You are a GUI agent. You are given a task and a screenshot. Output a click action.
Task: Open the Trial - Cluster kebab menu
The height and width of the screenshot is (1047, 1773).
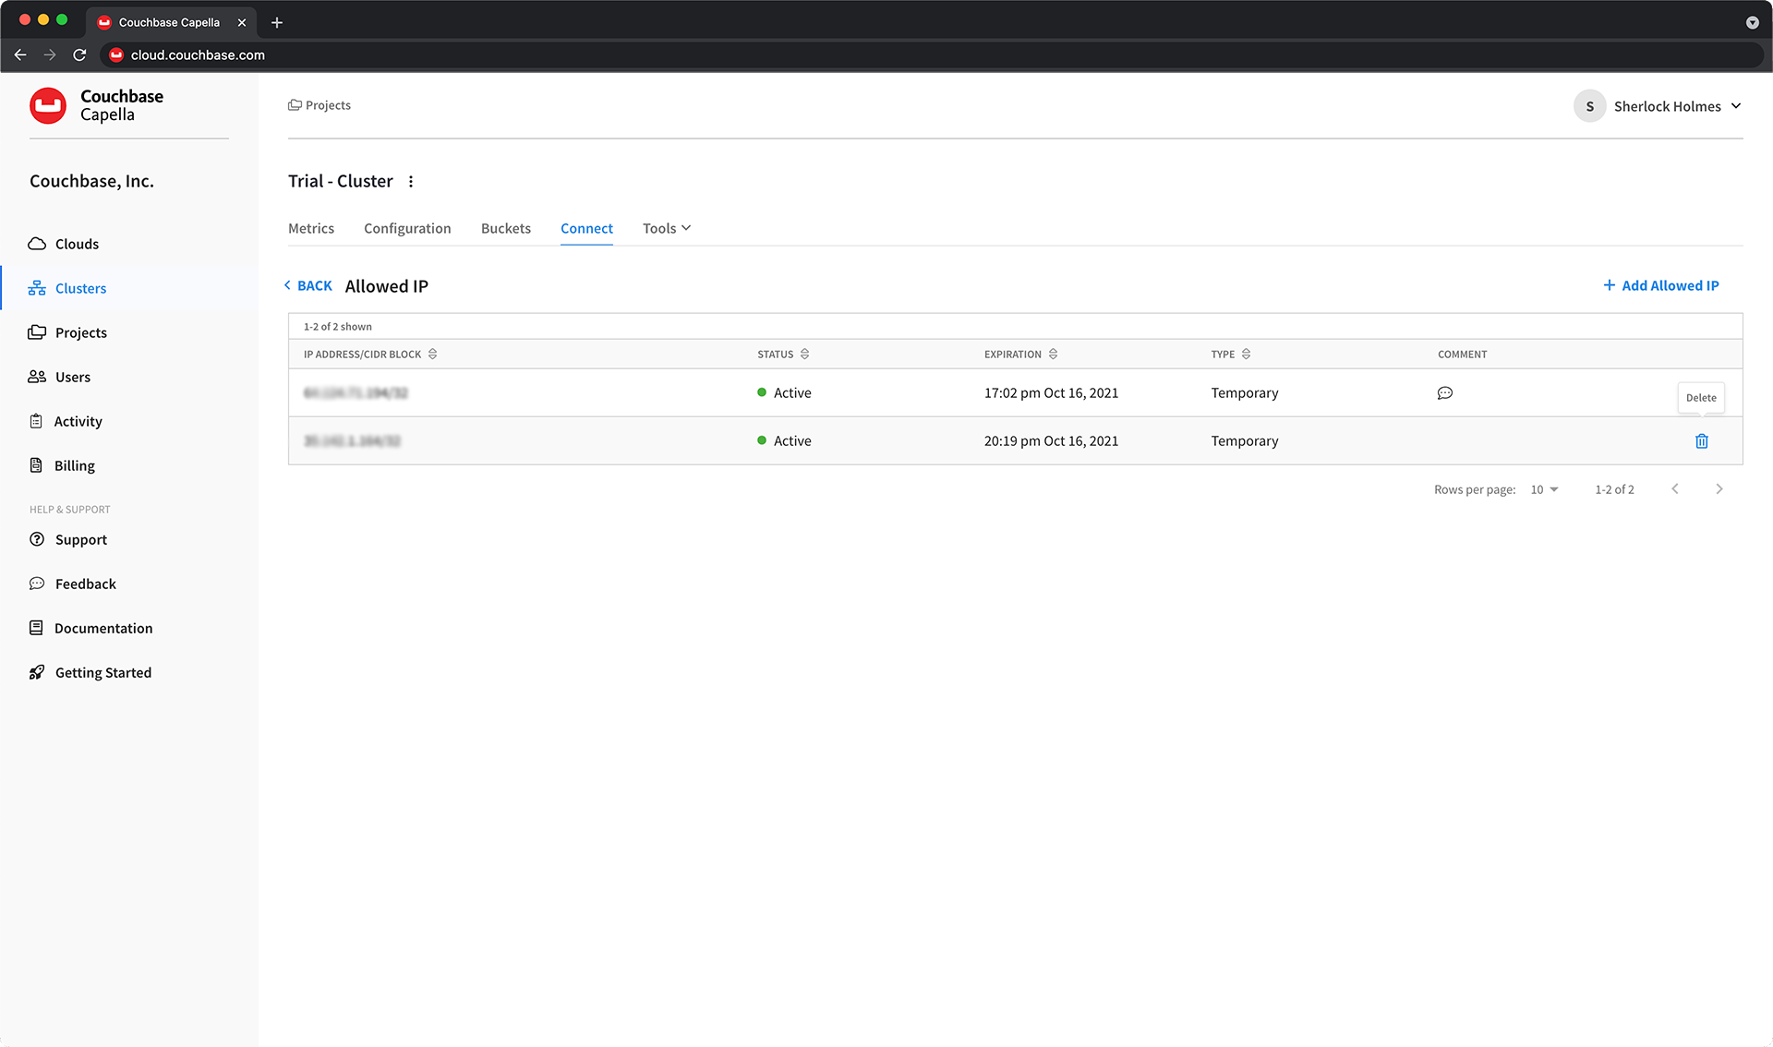(x=411, y=182)
